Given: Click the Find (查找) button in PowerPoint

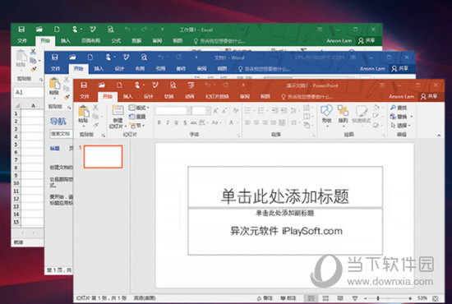Looking at the screenshot, I should click(x=399, y=108).
